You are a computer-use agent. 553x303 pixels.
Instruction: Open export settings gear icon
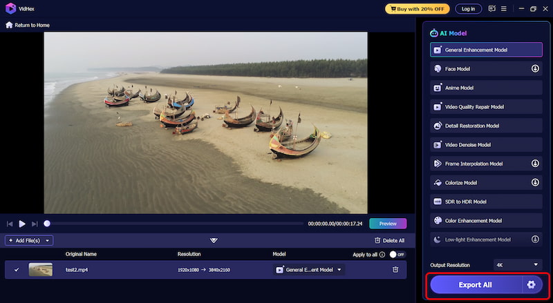pyautogui.click(x=531, y=284)
